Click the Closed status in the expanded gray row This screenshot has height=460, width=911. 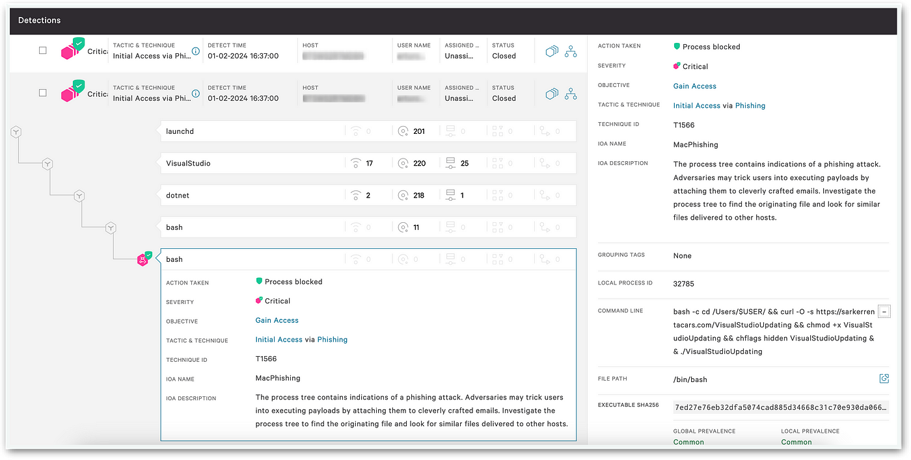(504, 98)
